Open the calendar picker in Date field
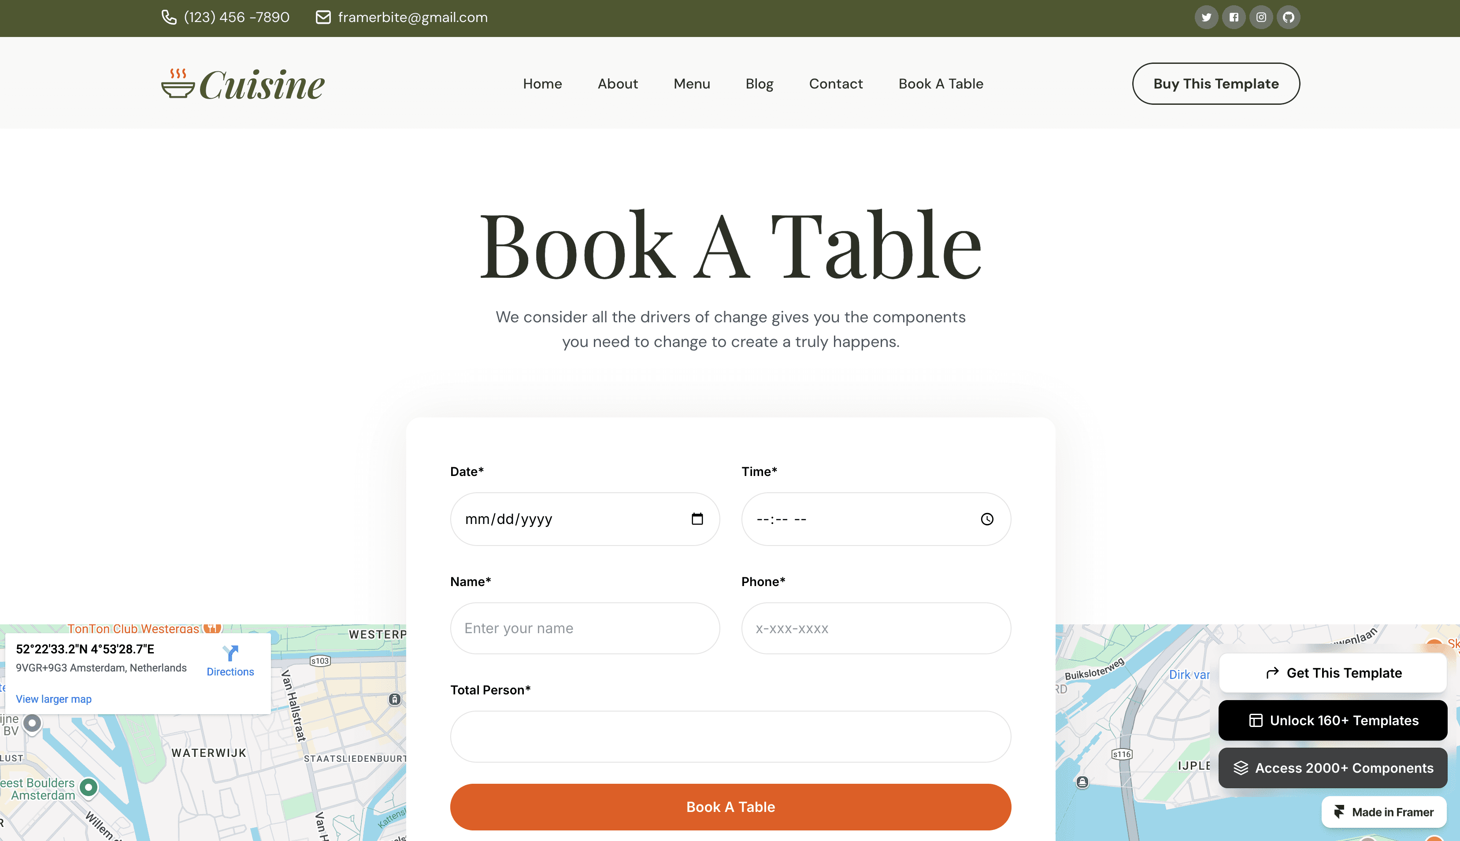 tap(697, 519)
